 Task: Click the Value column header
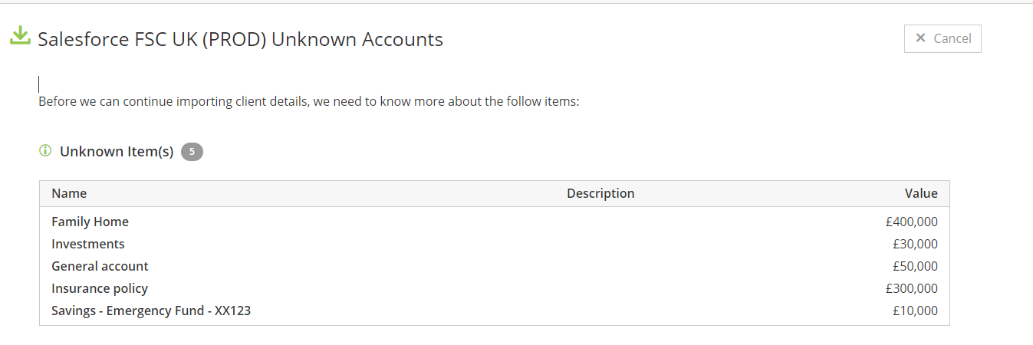click(921, 193)
